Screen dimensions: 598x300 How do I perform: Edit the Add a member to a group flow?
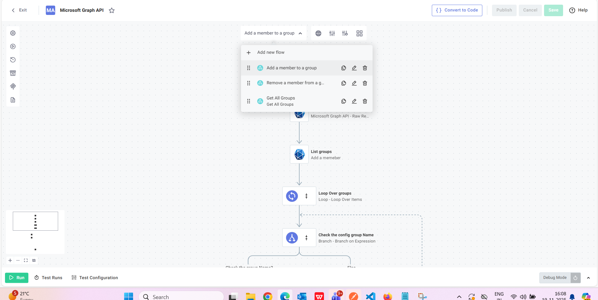click(354, 68)
